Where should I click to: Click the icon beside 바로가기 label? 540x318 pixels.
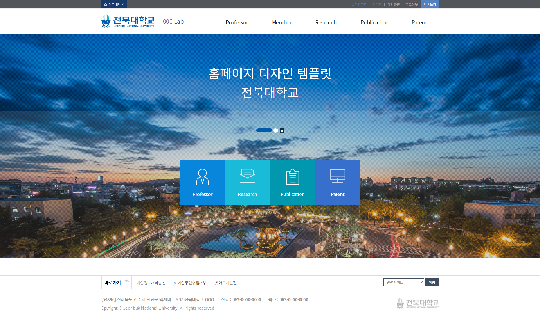(x=127, y=282)
